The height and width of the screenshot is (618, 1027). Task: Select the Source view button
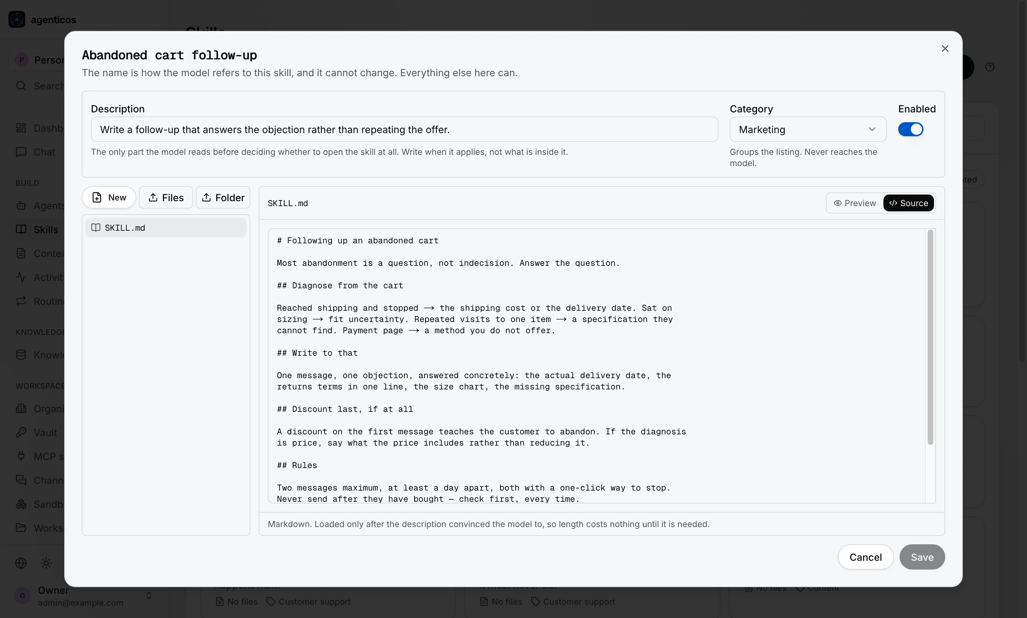tap(908, 203)
